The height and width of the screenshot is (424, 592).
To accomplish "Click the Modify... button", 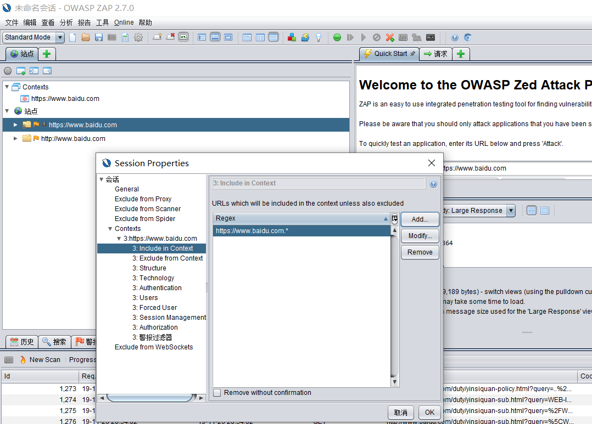I will point(420,236).
